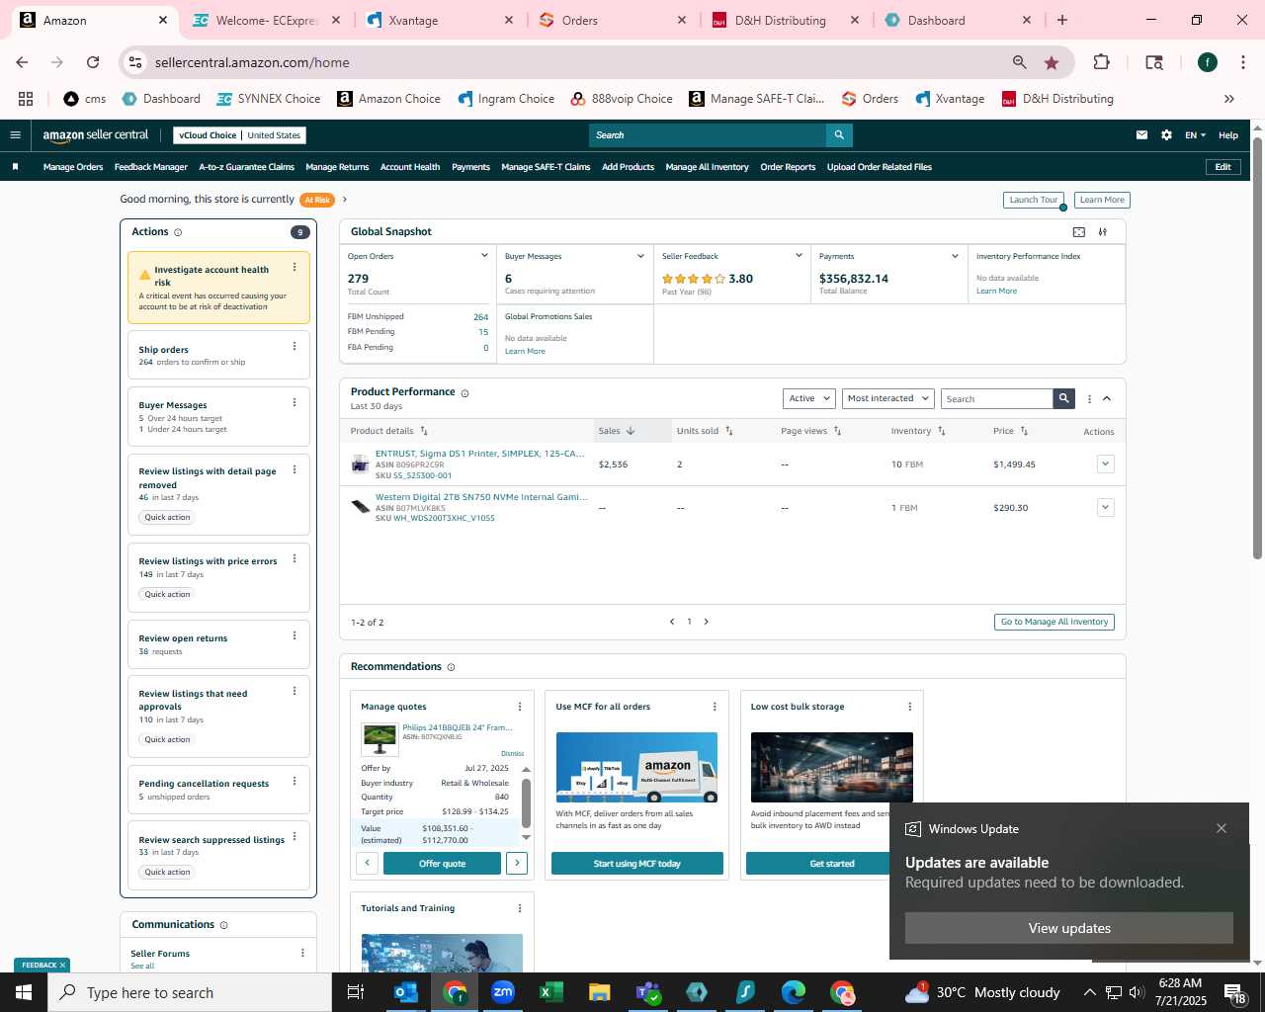The width and height of the screenshot is (1265, 1012).
Task: Open three-dot menu on Manage quotes card
Action: (x=520, y=707)
